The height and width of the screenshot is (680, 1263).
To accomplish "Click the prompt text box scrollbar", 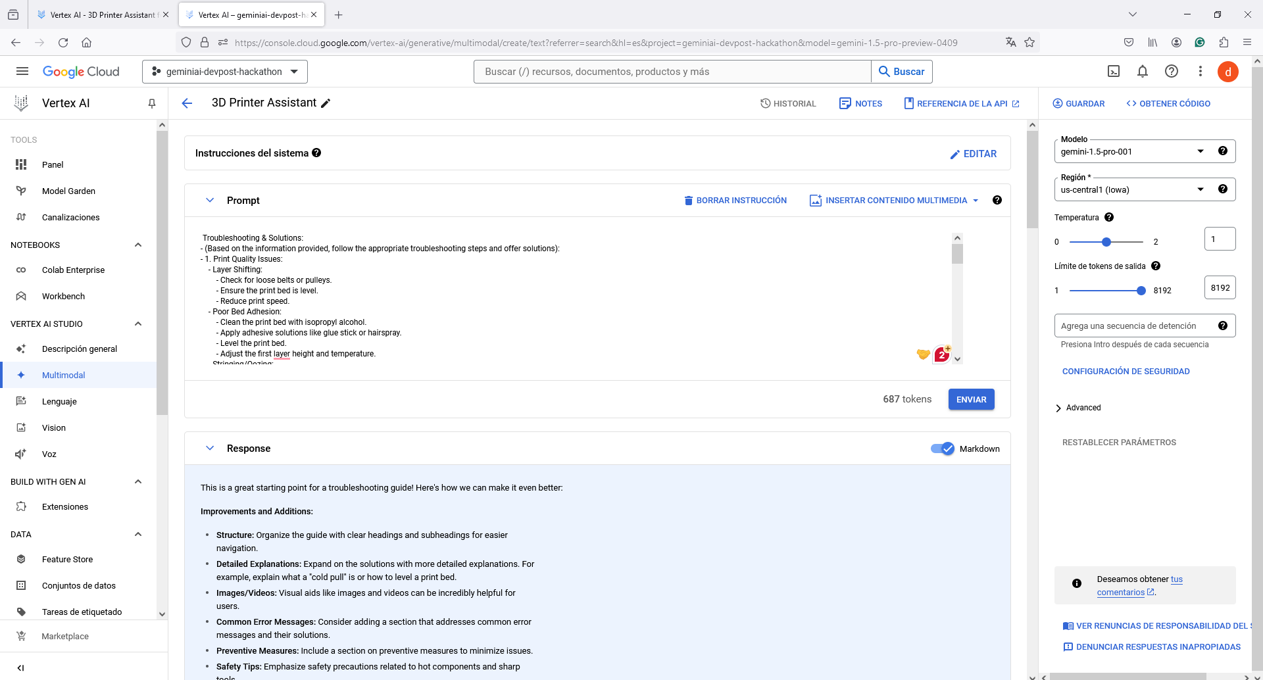I will pyautogui.click(x=958, y=254).
